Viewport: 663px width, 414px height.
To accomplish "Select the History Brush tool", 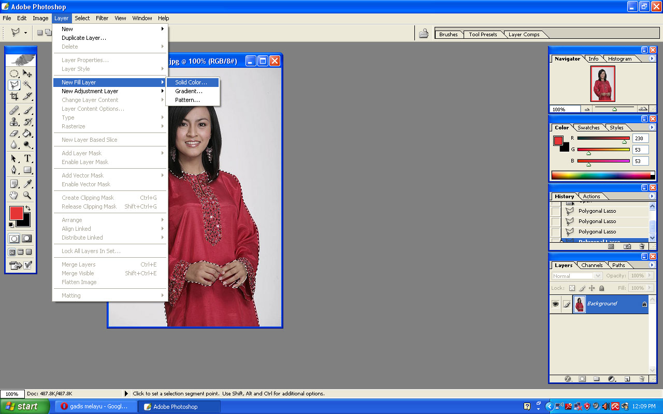I will (27, 122).
